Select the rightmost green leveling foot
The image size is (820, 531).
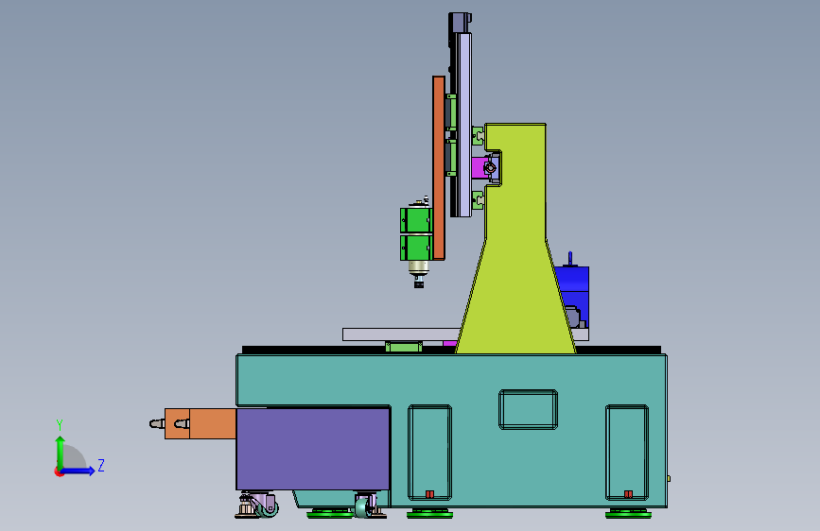click(x=629, y=514)
